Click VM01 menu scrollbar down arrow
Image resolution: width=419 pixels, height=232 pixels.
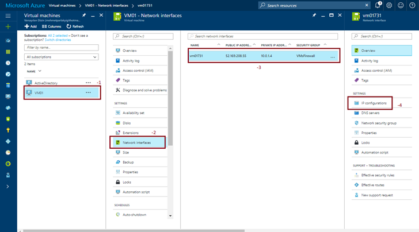click(170, 216)
